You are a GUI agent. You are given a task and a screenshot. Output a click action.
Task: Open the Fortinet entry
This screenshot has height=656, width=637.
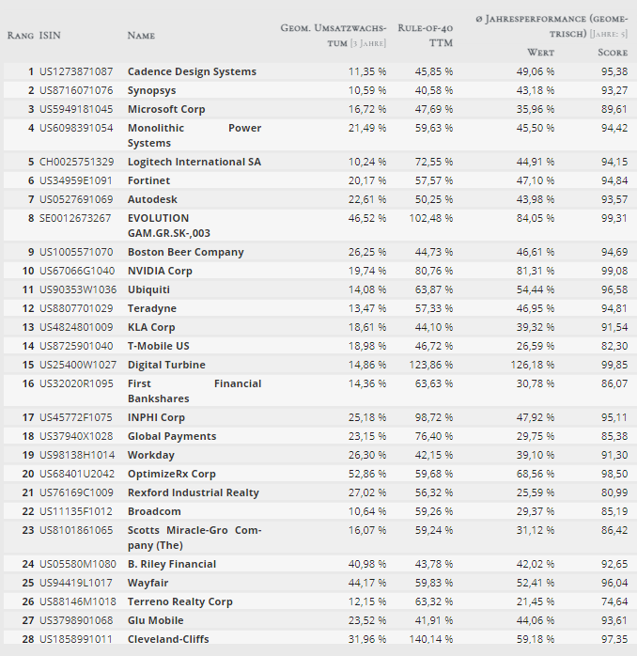pyautogui.click(x=148, y=180)
